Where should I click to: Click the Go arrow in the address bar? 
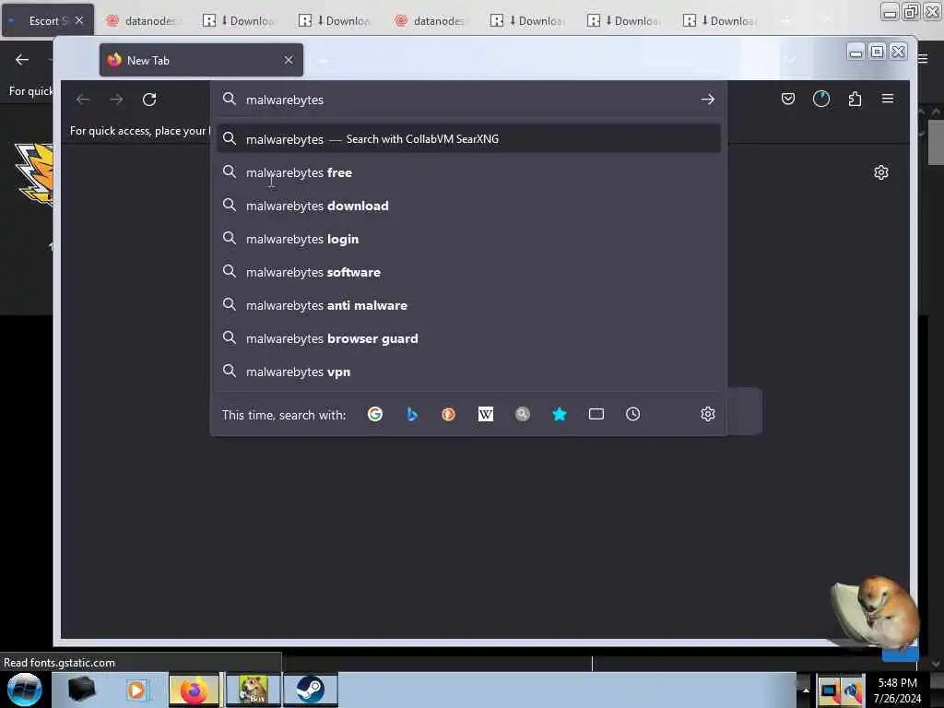coord(708,100)
